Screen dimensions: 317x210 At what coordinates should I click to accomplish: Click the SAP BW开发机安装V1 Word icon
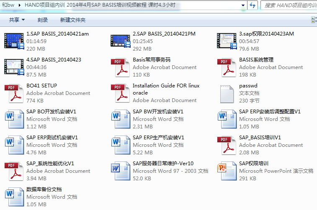(x=121, y=119)
